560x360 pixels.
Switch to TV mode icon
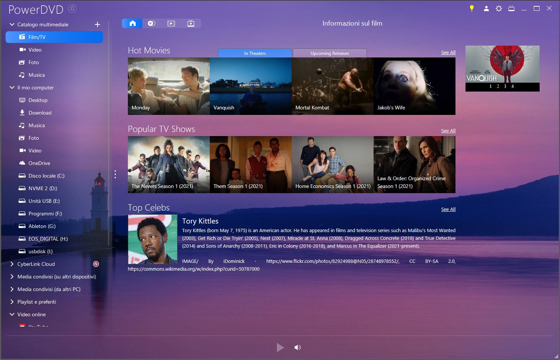coord(511,8)
